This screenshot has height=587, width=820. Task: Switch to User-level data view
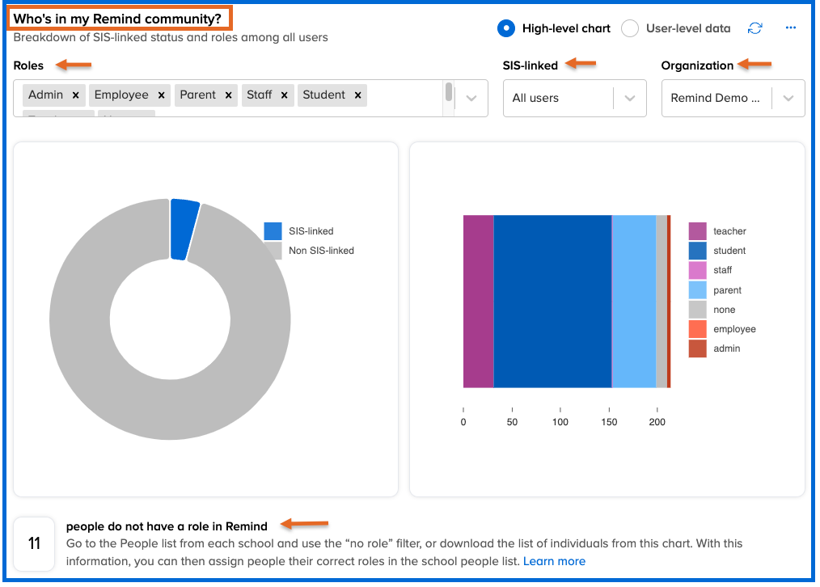[630, 28]
